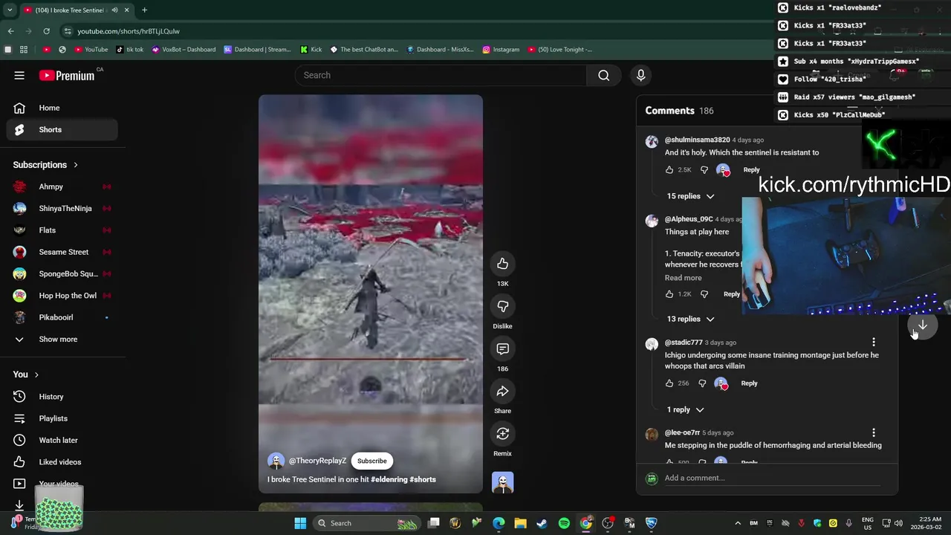
Task: Click the #shorts hashtag
Action: (423, 479)
